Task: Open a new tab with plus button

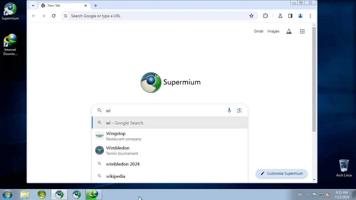Action: point(96,6)
